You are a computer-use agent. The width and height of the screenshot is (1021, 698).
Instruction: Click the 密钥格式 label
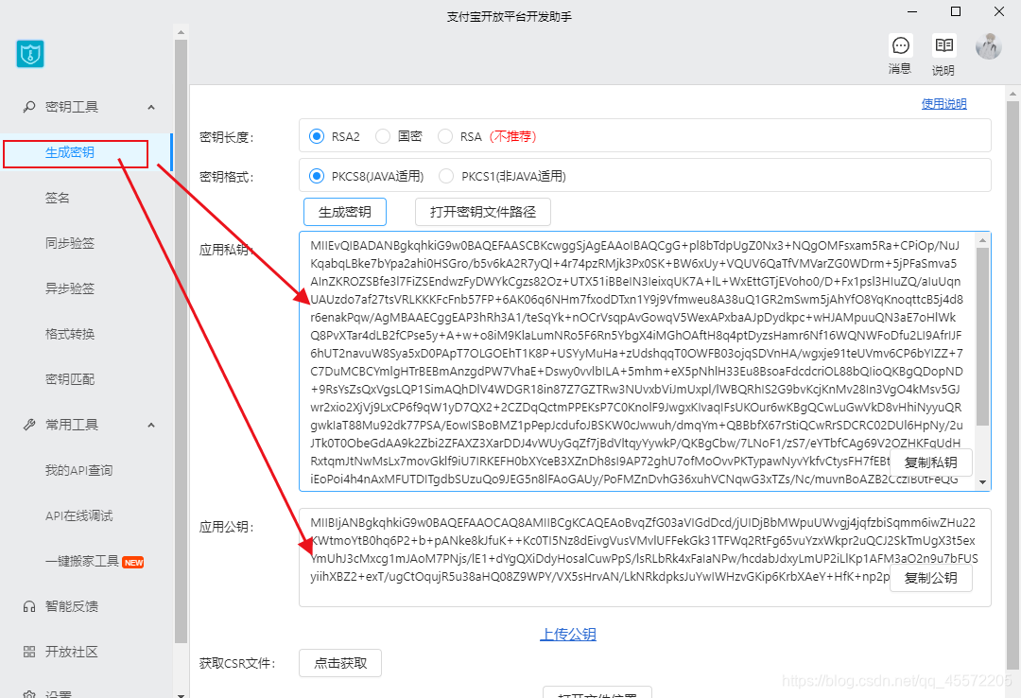(227, 177)
